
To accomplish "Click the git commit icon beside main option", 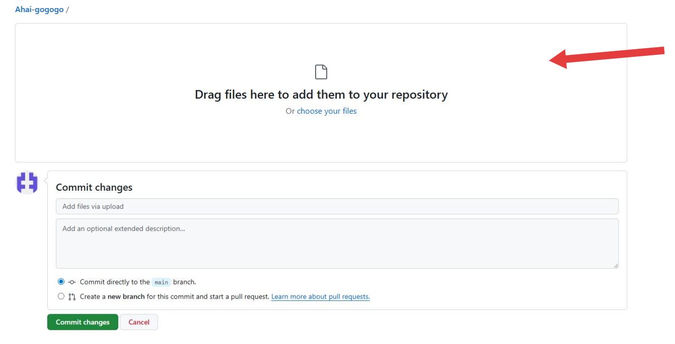I will click(x=72, y=282).
